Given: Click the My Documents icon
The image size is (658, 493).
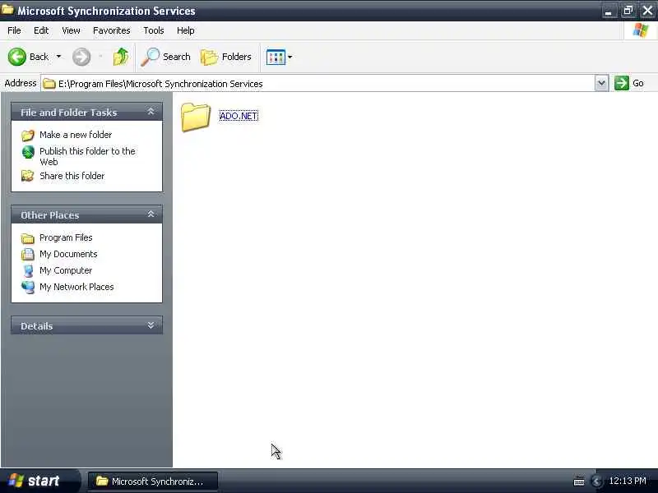Looking at the screenshot, I should (28, 254).
